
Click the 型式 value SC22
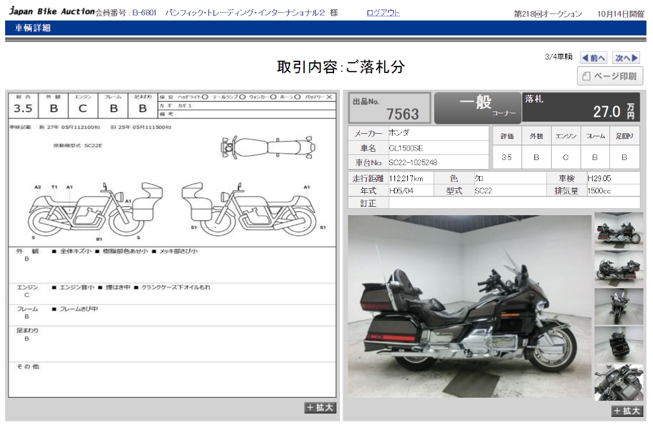(484, 191)
